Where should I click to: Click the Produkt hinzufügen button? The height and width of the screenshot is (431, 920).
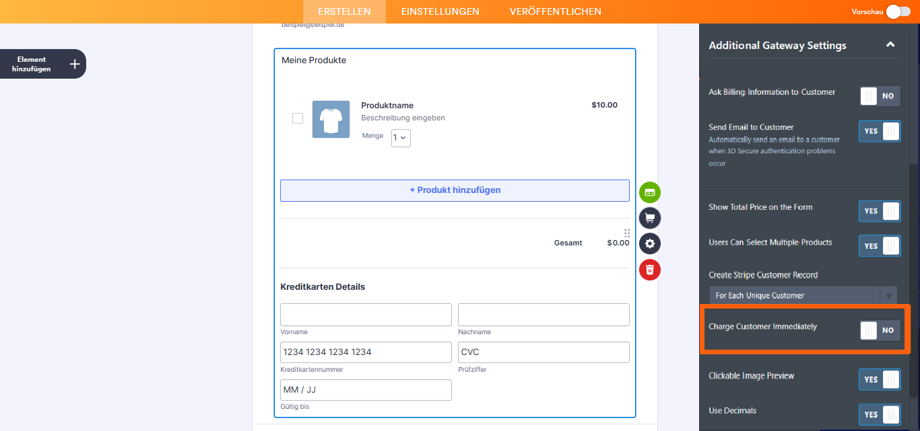point(455,190)
